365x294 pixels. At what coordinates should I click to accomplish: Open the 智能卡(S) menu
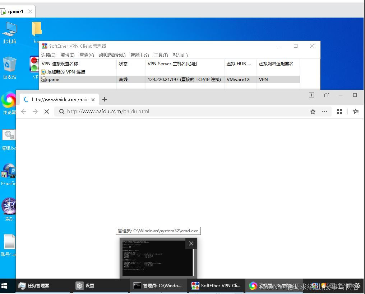[140, 55]
